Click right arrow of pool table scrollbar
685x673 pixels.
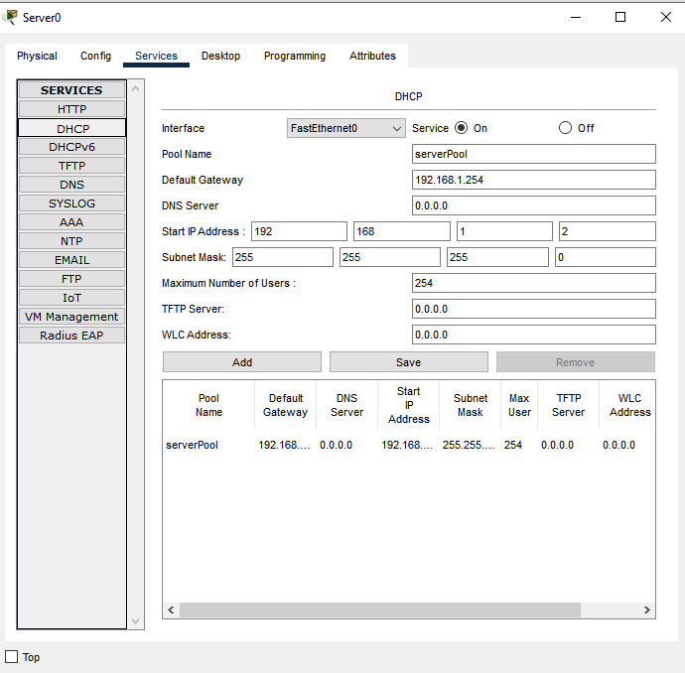pos(647,610)
